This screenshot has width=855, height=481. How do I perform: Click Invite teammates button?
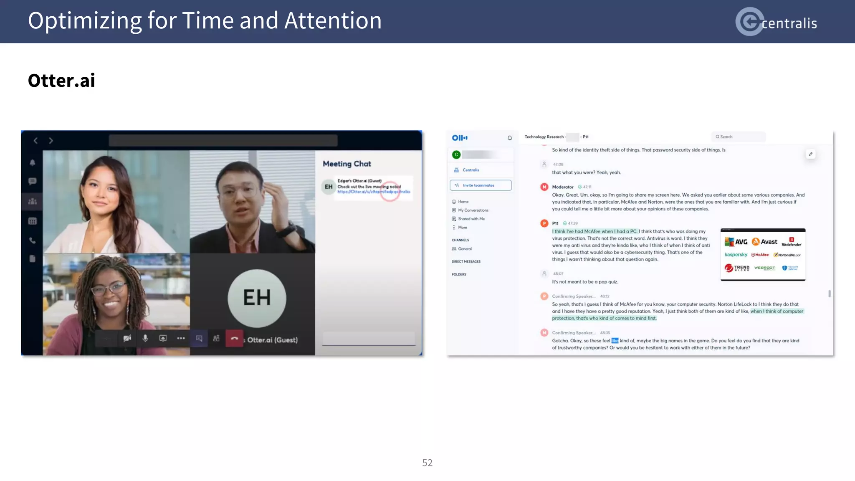(x=481, y=185)
